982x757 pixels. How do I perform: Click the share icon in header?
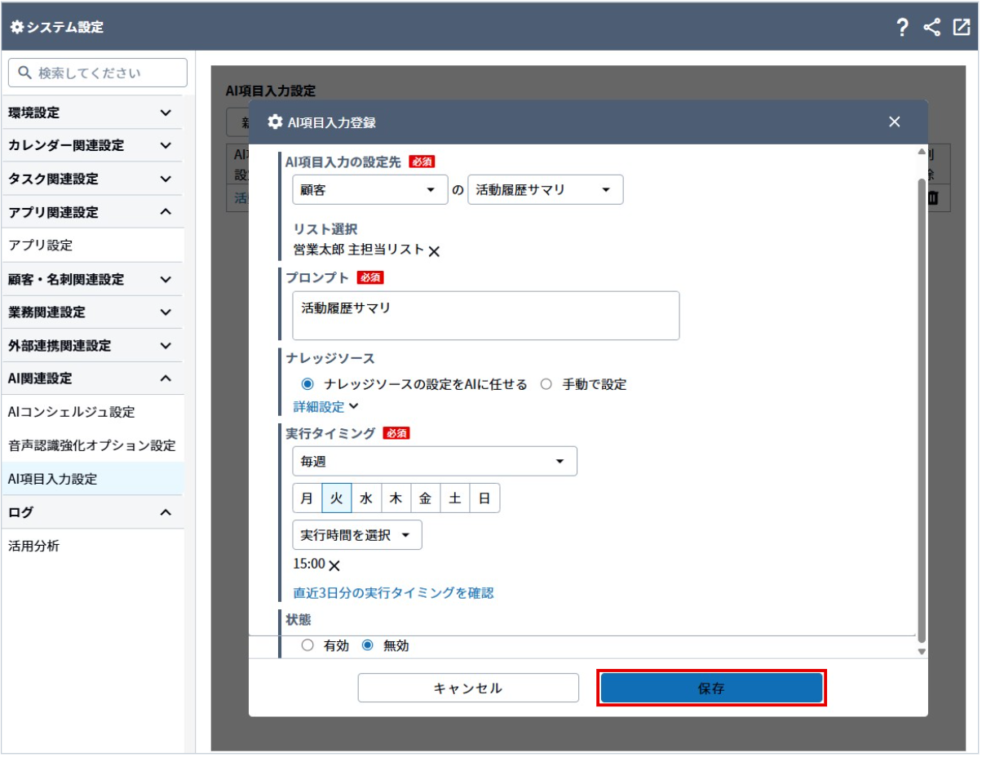tap(931, 28)
